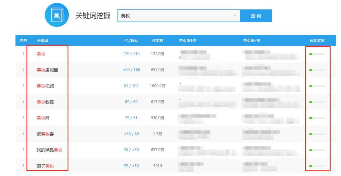Click the 首页第2位 column header

[x=252, y=41]
